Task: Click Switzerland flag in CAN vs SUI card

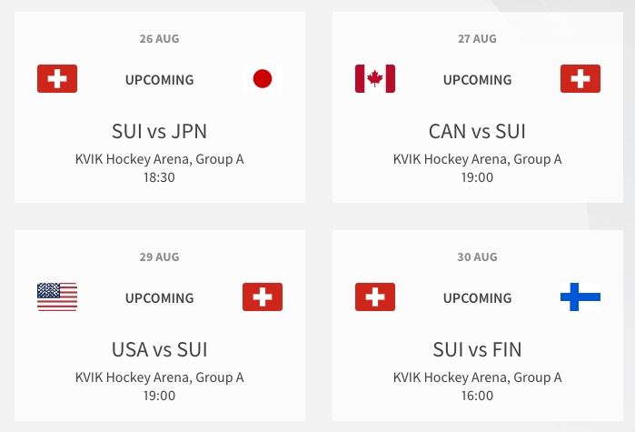Action: 580,78
